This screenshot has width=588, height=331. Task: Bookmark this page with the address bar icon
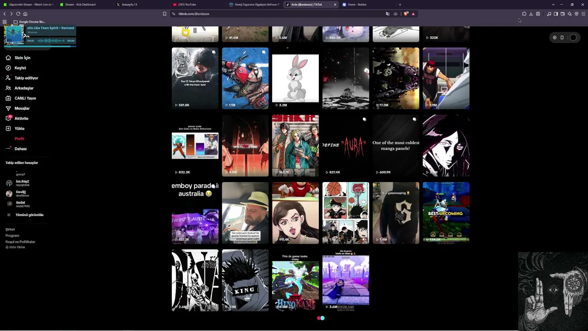164,14
